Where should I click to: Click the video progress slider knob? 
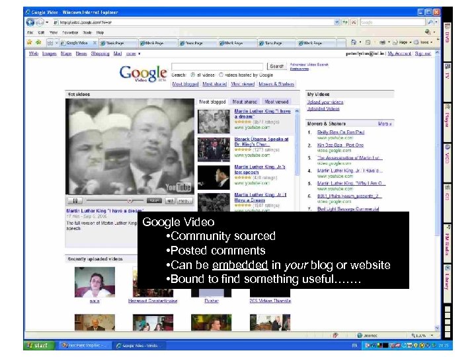(130, 201)
